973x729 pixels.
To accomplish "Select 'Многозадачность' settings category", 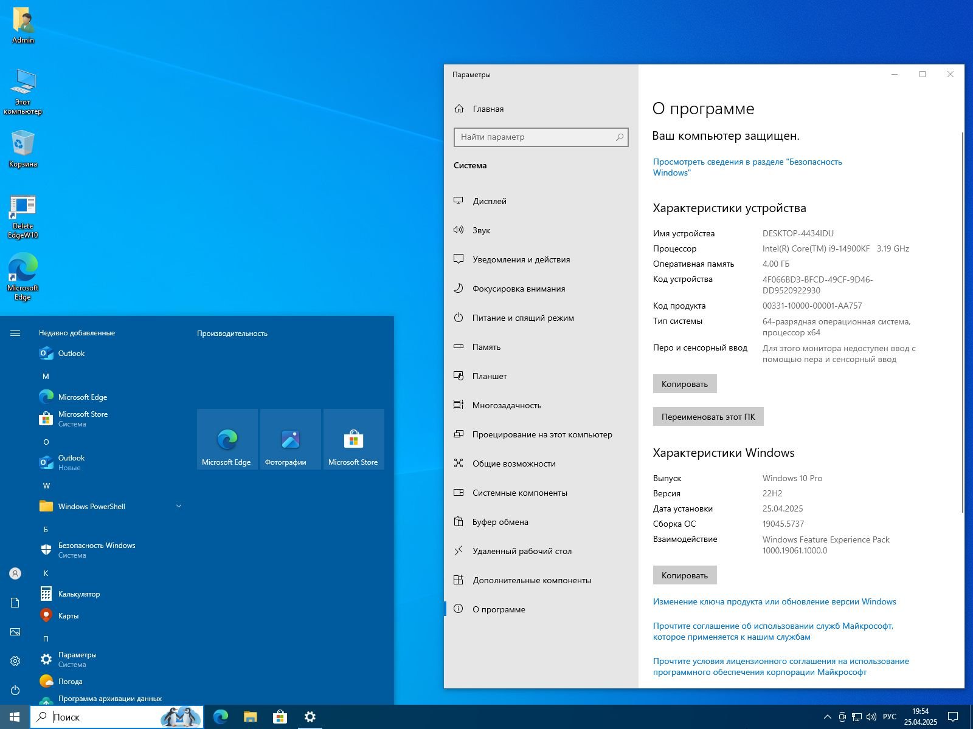I will [541, 405].
